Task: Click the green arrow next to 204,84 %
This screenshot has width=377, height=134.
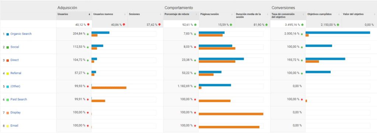Action: pyautogui.click(x=88, y=34)
